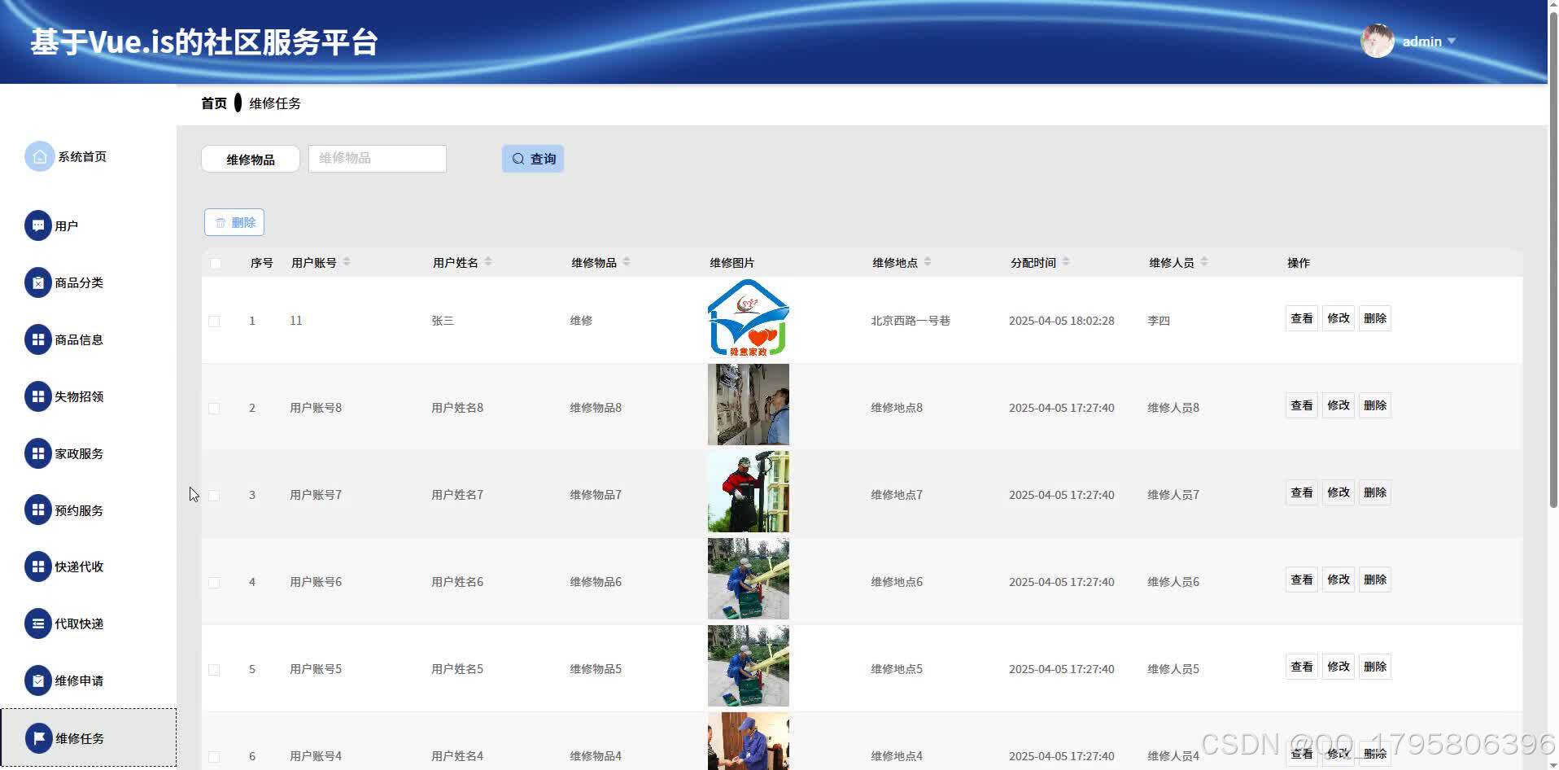1559x770 pixels.
Task: Open the repair image for 维修物品6
Action: 749,579
